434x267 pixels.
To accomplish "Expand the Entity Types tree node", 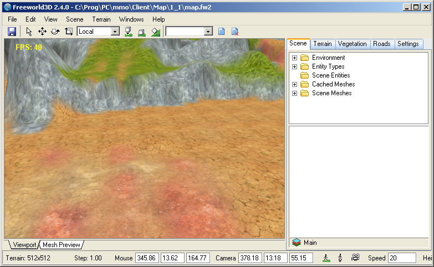I will [294, 66].
